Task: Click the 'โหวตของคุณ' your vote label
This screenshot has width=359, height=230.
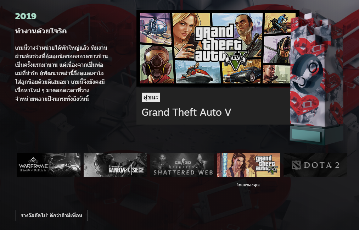Action: (x=248, y=185)
